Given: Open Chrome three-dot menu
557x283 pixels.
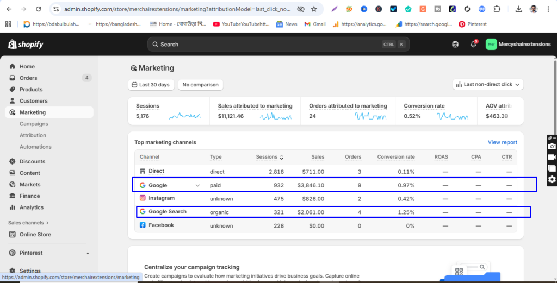Looking at the screenshot, I should pos(548,9).
